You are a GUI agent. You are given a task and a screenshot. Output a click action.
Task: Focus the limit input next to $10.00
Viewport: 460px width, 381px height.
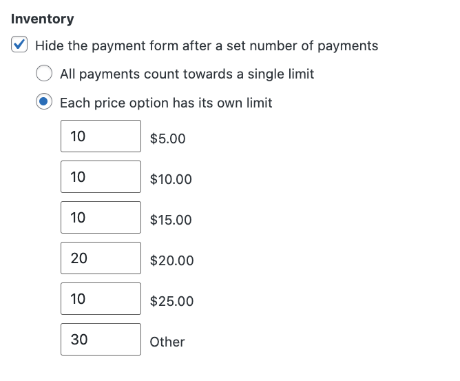point(101,177)
